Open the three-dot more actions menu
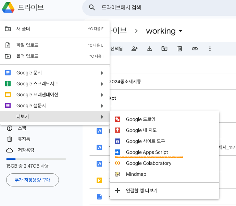Screen dimensions: 236x206 (210, 49)
